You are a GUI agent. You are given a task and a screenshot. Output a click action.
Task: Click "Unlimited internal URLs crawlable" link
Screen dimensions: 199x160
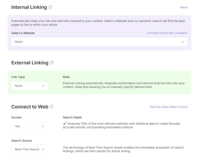coord(167,33)
